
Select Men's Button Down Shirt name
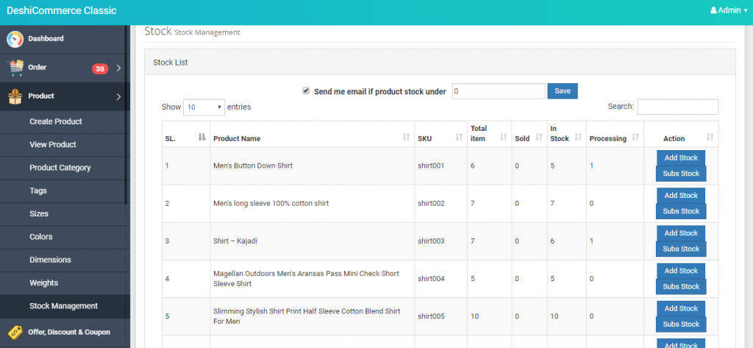(x=253, y=166)
